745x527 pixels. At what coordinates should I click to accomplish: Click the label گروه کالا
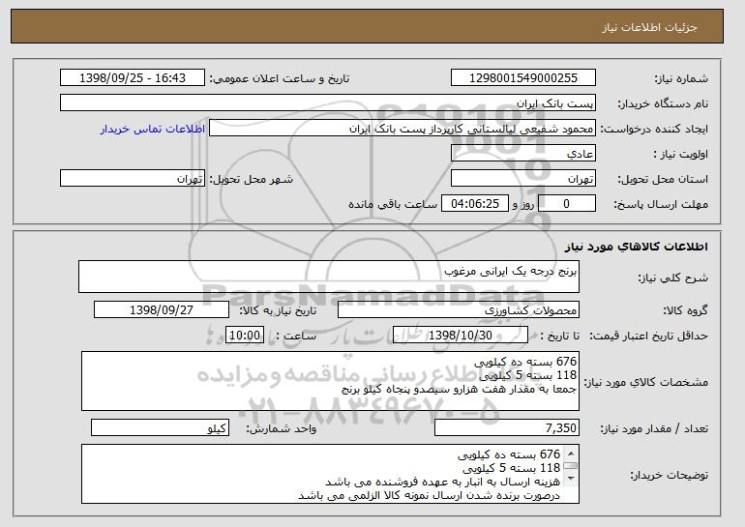point(685,310)
